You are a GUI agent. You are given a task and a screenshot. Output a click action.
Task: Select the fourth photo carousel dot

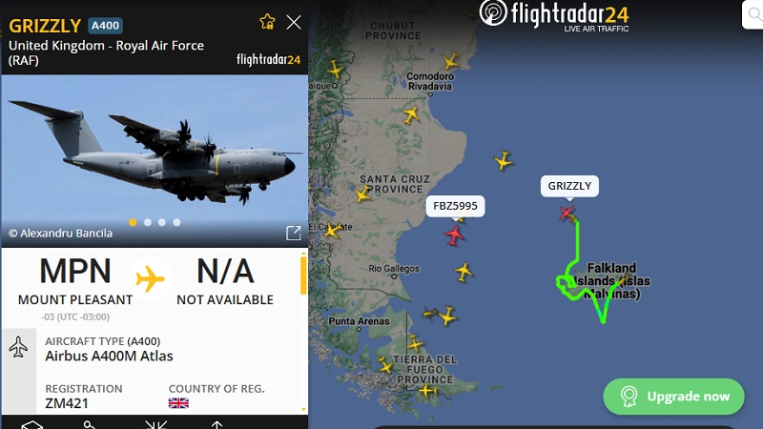point(176,222)
